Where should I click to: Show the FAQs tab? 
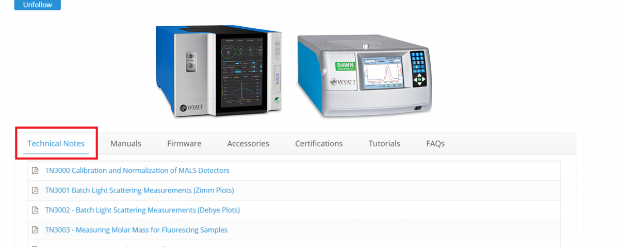[x=435, y=144]
